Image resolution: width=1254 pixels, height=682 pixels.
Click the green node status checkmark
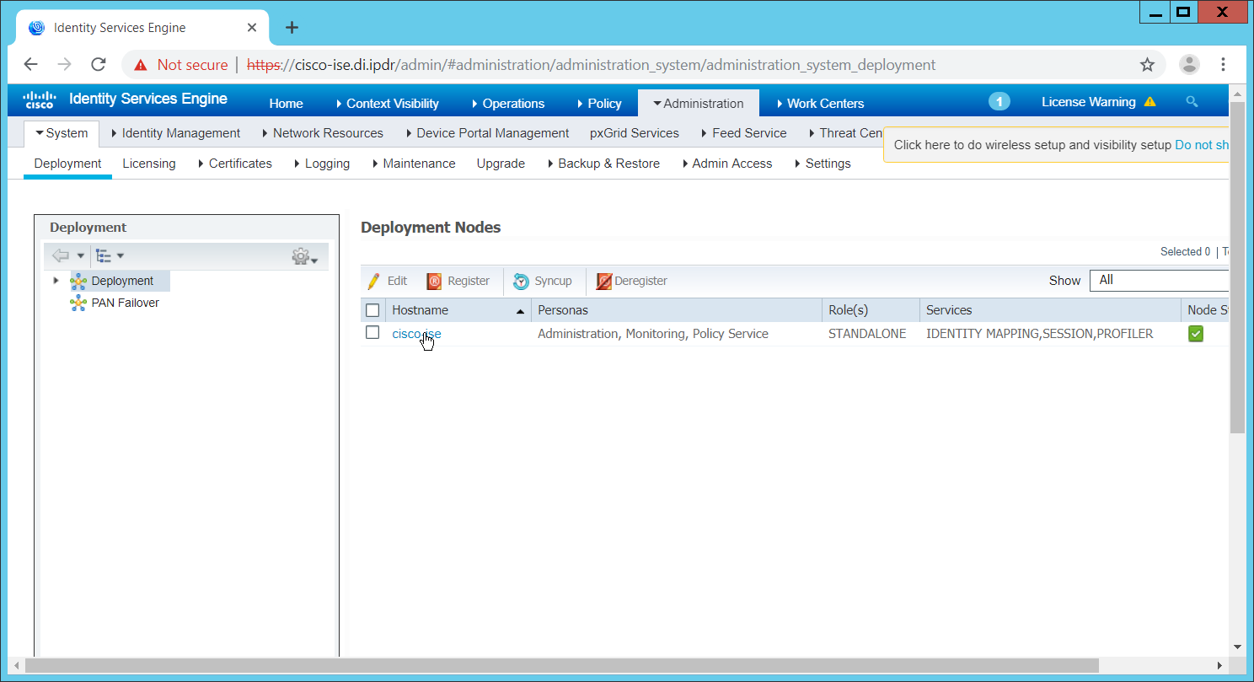tap(1195, 334)
